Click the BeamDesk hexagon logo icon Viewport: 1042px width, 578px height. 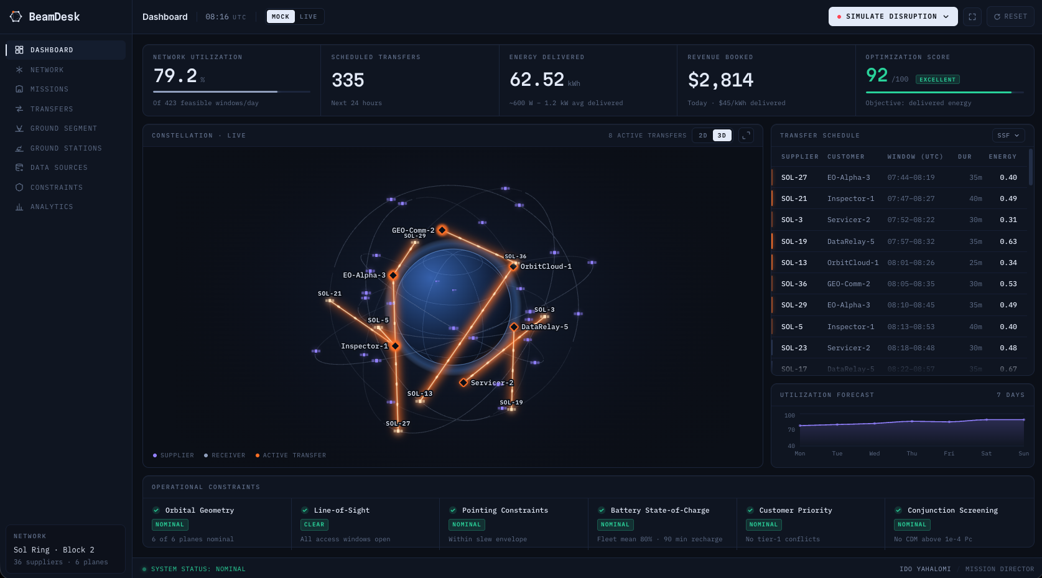[x=16, y=17]
